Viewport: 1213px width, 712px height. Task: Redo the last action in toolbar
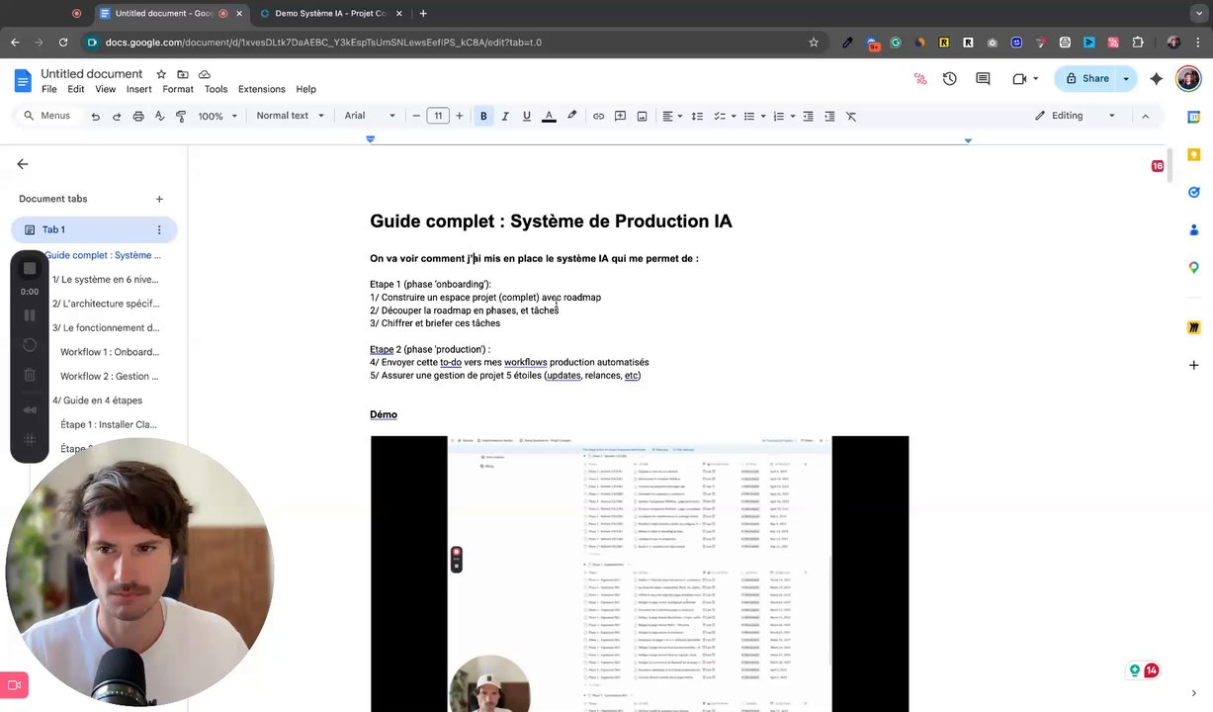pyautogui.click(x=117, y=116)
